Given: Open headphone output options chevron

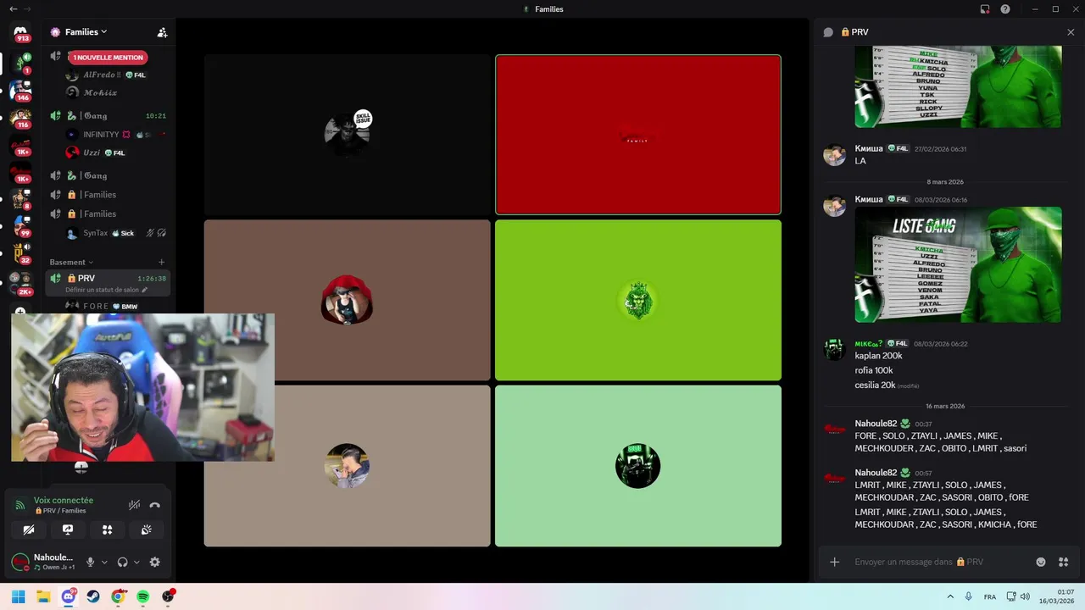Looking at the screenshot, I should point(136,562).
